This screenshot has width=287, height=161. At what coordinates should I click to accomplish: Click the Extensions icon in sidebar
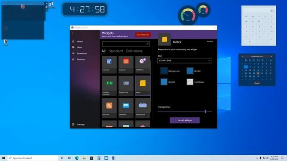point(73,53)
